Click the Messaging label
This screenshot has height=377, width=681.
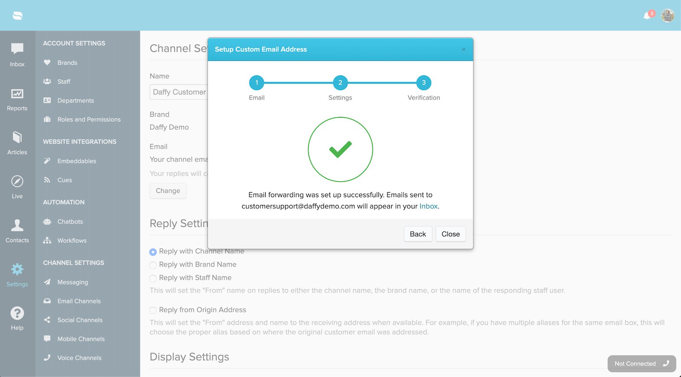[73, 282]
